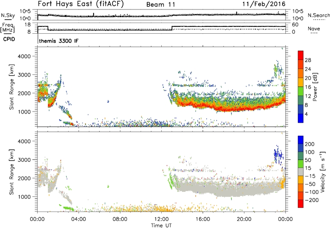
Task: Click the 'N.Search' legend label
Action: pos(318,15)
